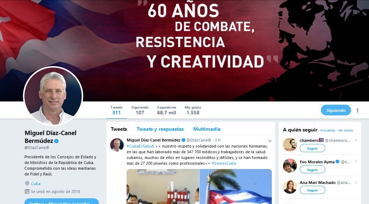Open the Cuban flag tweet image
Screen dimensions: 369x204
point(236,186)
